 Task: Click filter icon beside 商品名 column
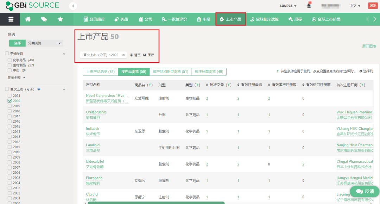coord(150,85)
